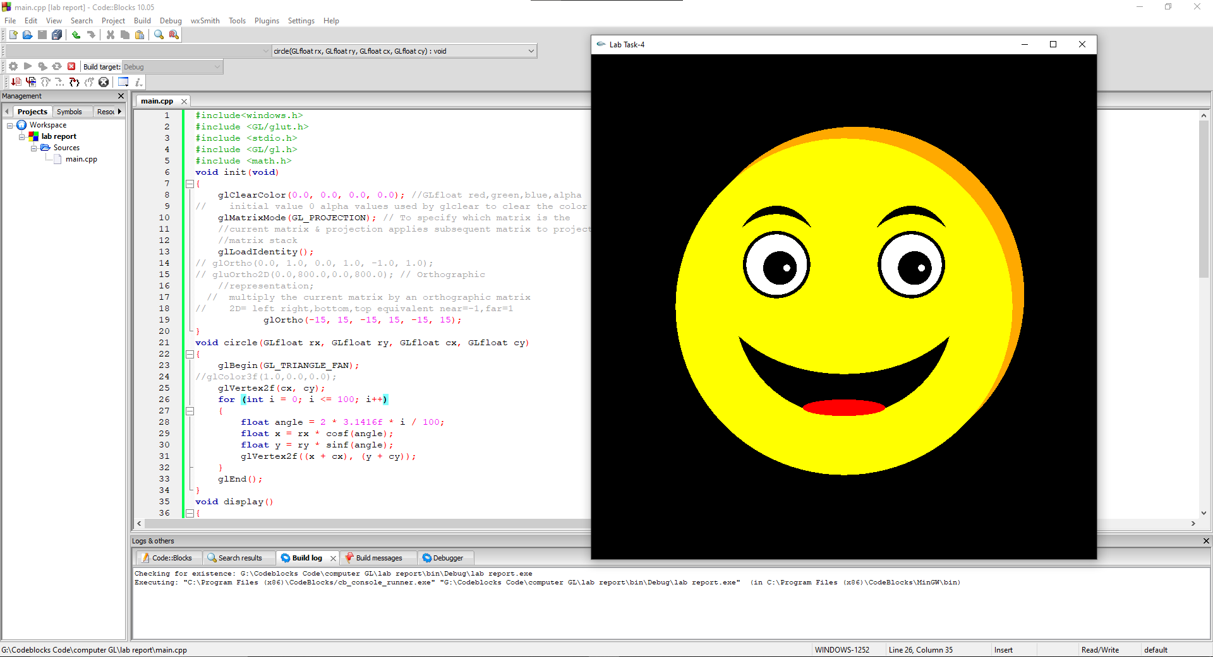Image resolution: width=1213 pixels, height=657 pixels.
Task: Create a new file with the toolbar icon
Action: click(13, 35)
